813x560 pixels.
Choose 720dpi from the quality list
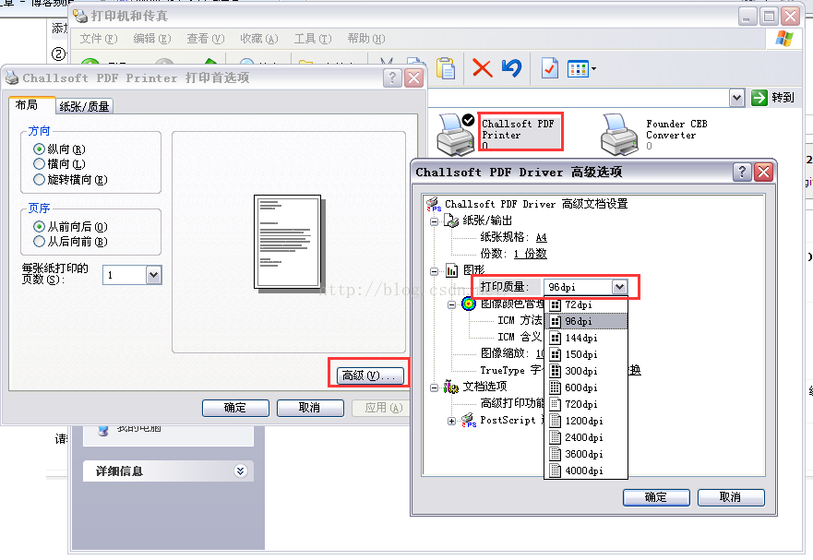tap(586, 404)
